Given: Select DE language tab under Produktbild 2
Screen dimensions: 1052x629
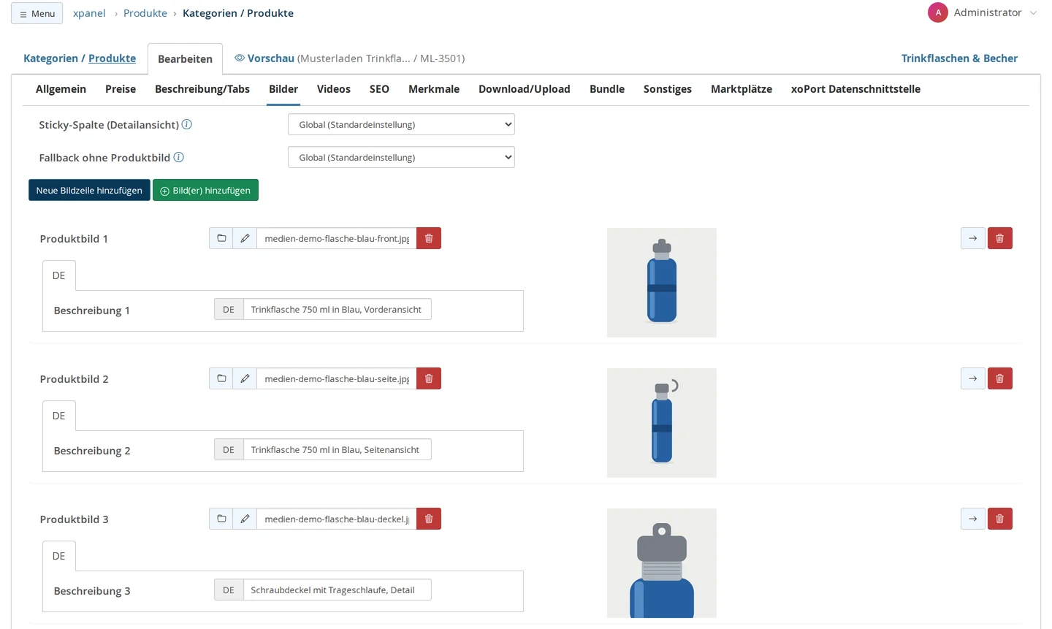Looking at the screenshot, I should click(59, 416).
